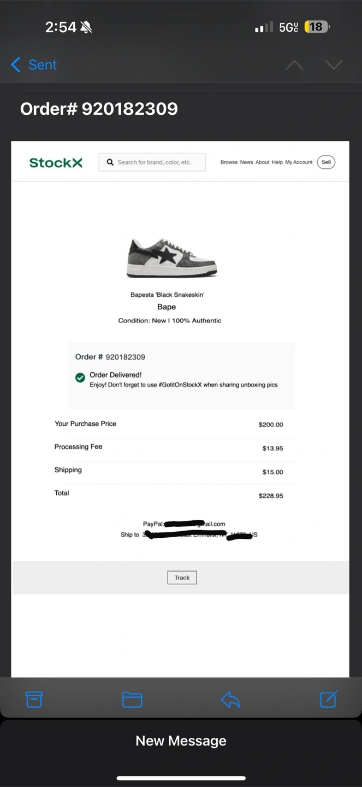
Task: Click the green Order Delivered checkmark
Action: [80, 378]
